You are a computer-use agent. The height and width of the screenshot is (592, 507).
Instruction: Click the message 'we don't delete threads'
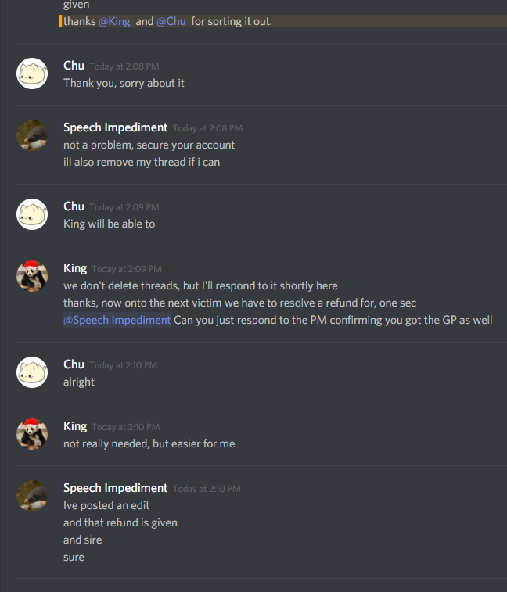pos(200,285)
